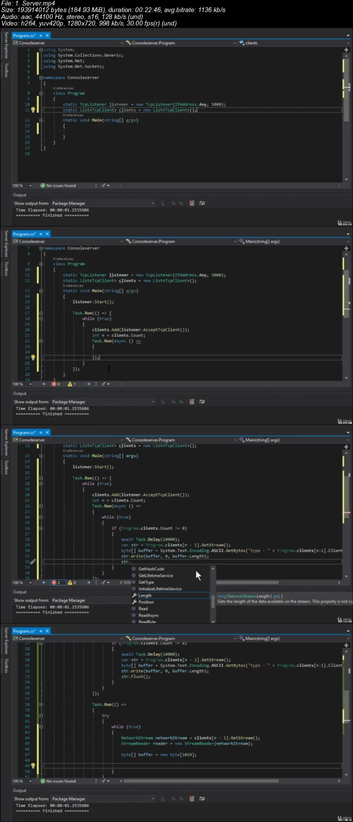The height and width of the screenshot is (822, 353).
Task: Click the '0 references' CodeLens above Main at line 12
Action: point(73,115)
